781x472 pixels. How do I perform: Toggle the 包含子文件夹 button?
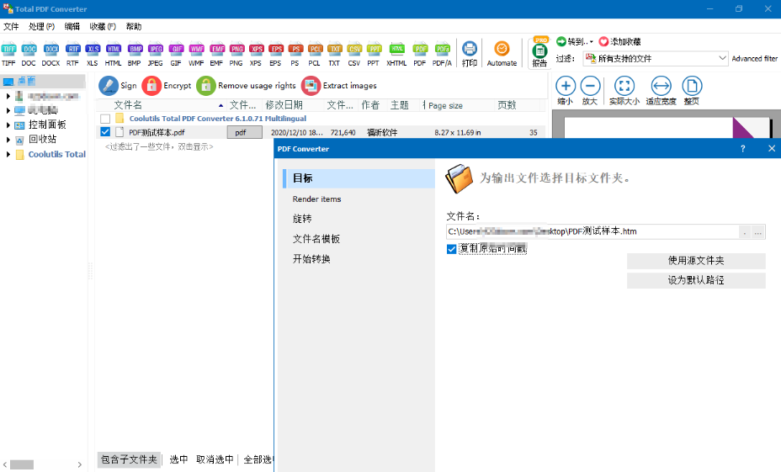point(129,459)
